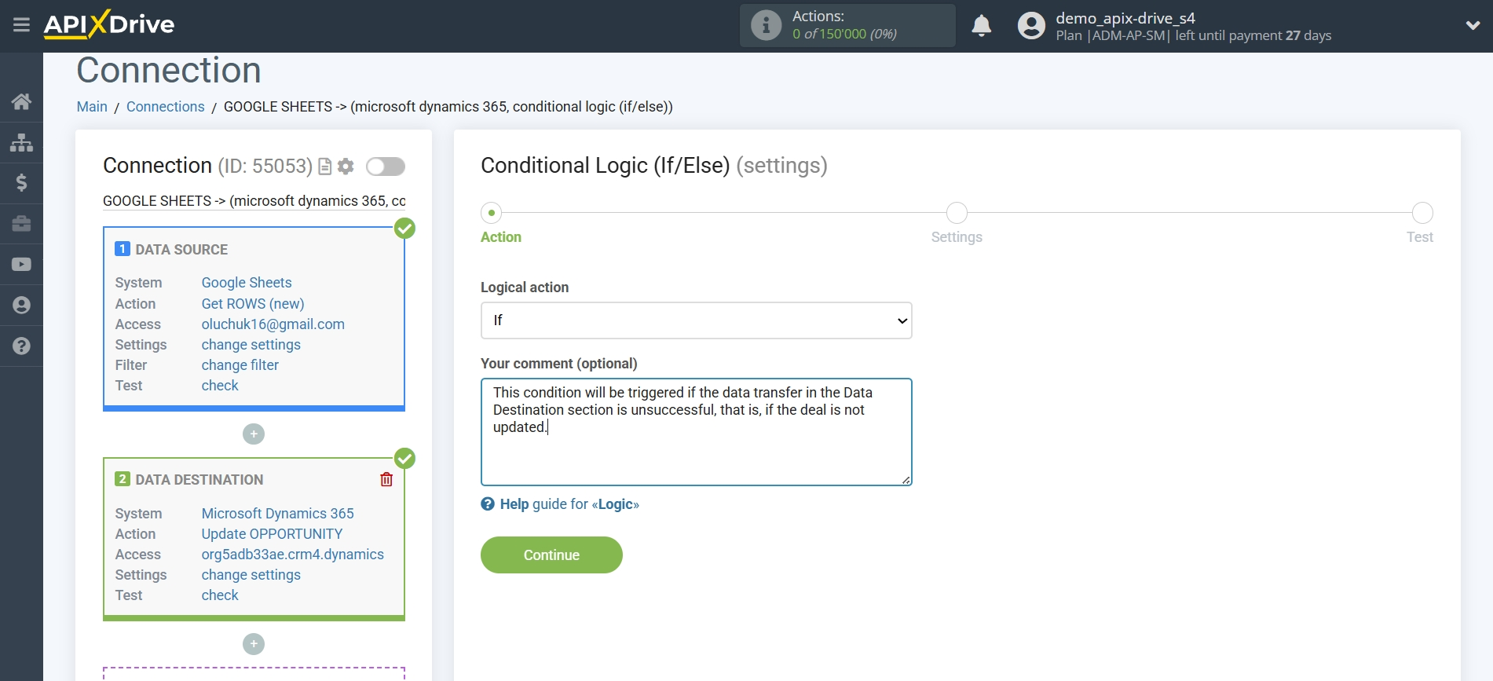Go to Connections breadcrumb link
The image size is (1493, 681).
click(x=165, y=107)
